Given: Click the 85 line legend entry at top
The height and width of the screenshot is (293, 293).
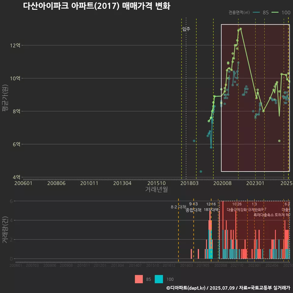Looking at the screenshot, I should click(x=261, y=13).
